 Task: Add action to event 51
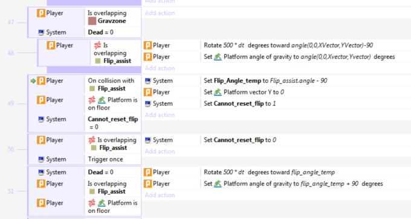pyautogui.click(x=160, y=195)
